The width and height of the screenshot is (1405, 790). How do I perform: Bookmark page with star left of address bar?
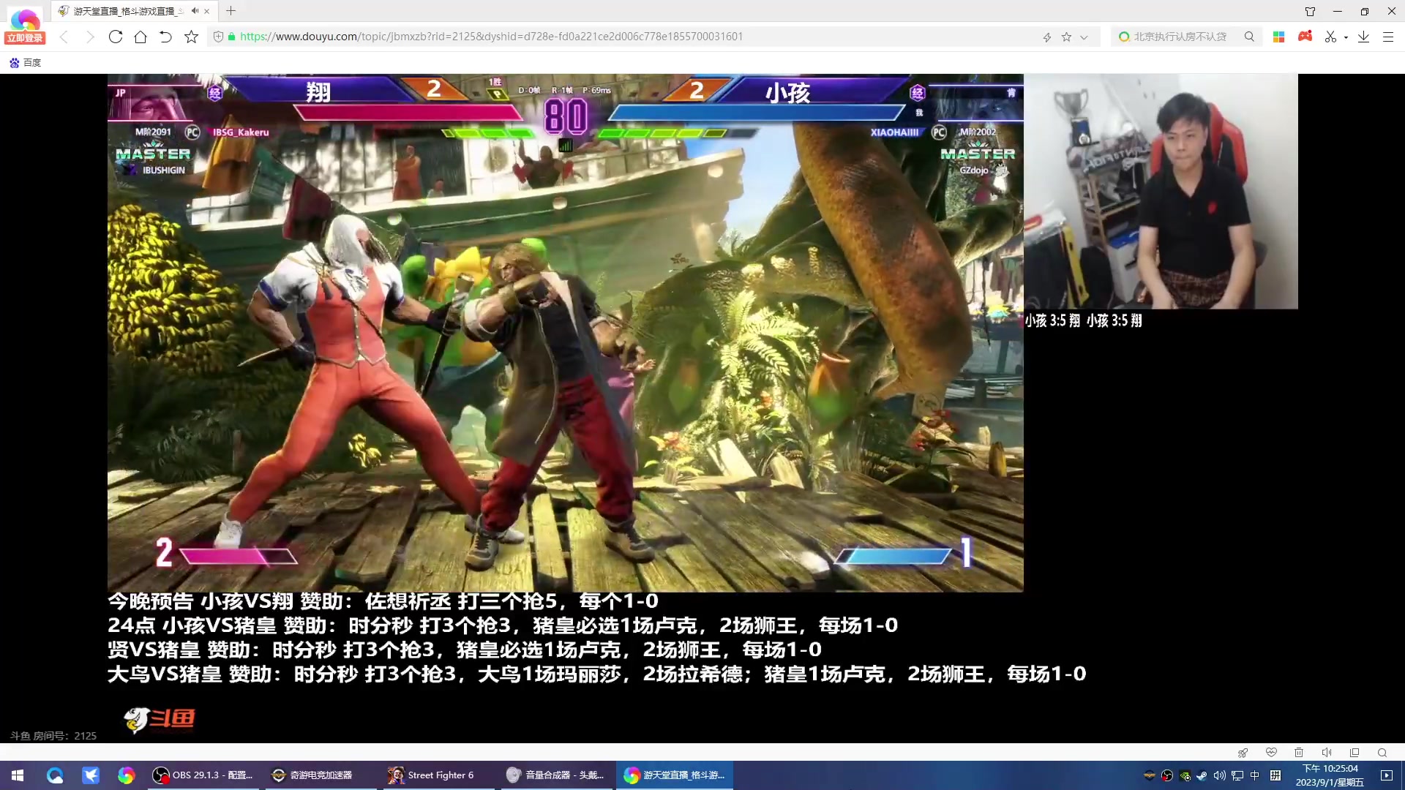pos(191,37)
